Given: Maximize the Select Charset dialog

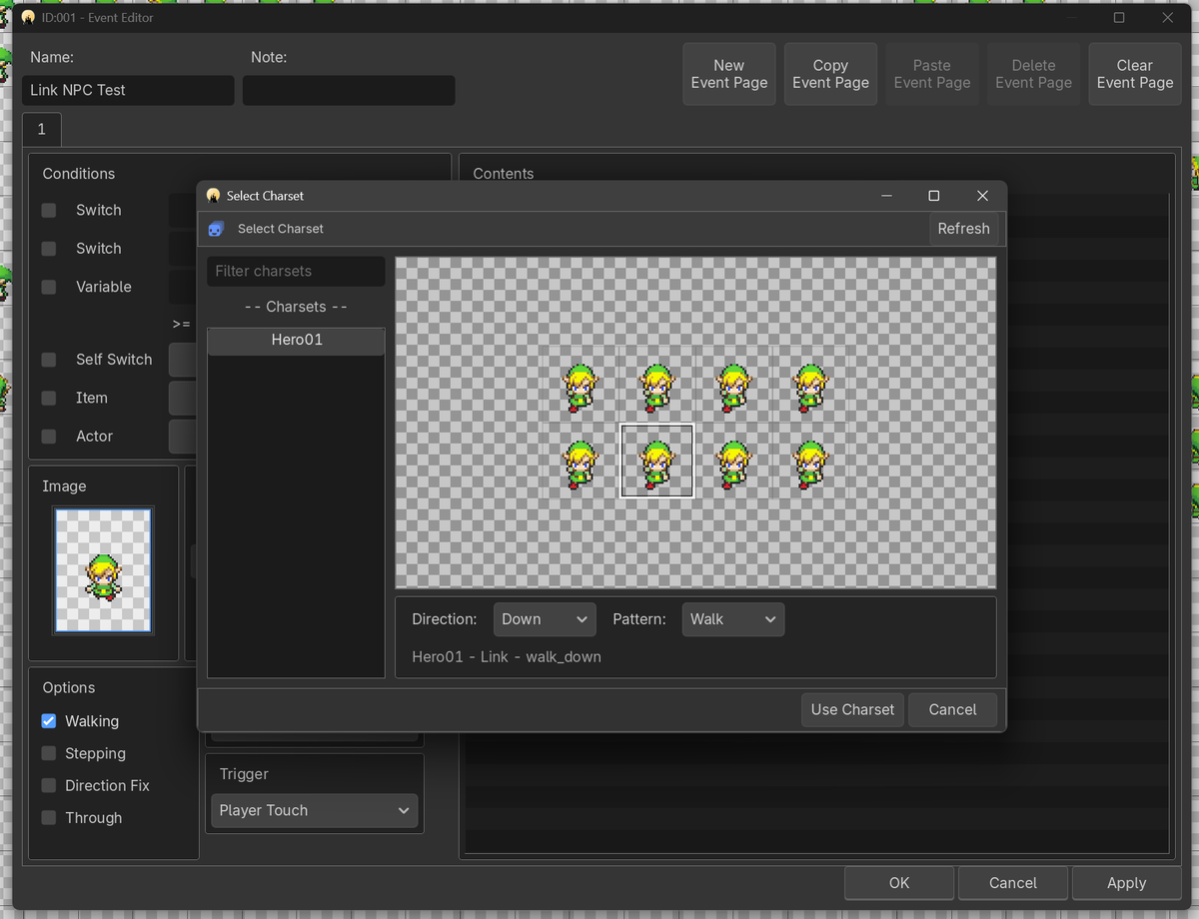Looking at the screenshot, I should pyautogui.click(x=934, y=196).
